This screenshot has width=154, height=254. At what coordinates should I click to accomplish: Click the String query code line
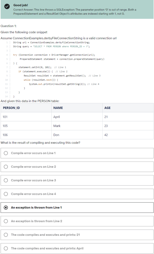[51, 46]
